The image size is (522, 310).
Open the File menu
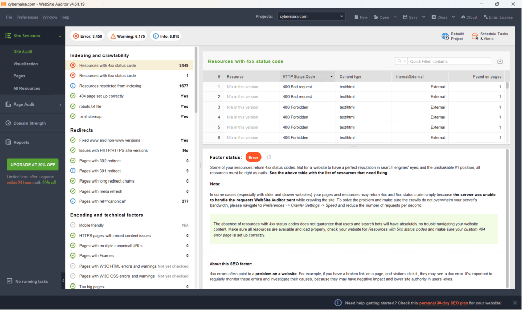click(x=9, y=17)
